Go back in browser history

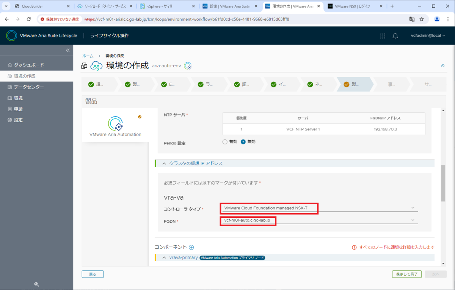click(7, 19)
